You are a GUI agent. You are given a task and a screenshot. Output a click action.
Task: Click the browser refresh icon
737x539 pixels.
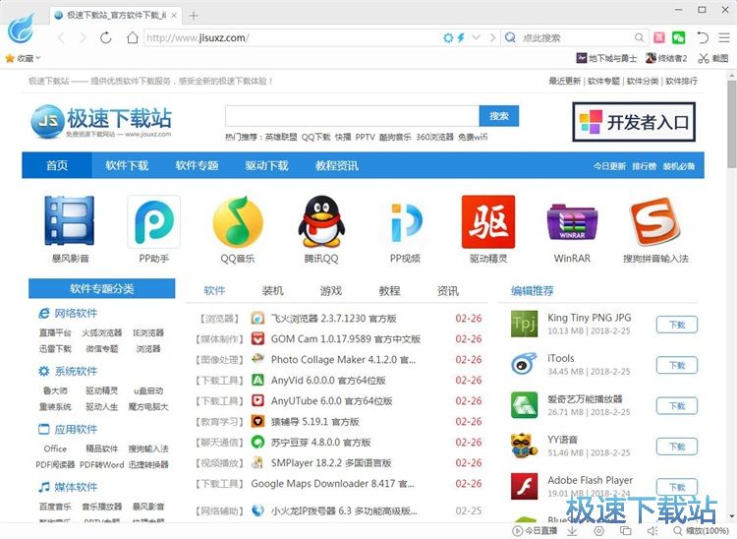click(x=106, y=37)
